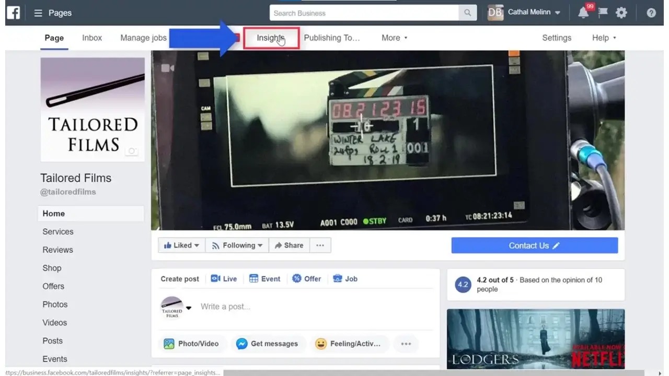This screenshot has height=376, width=669.
Task: Open The Lodgers Netflix image
Action: 536,339
